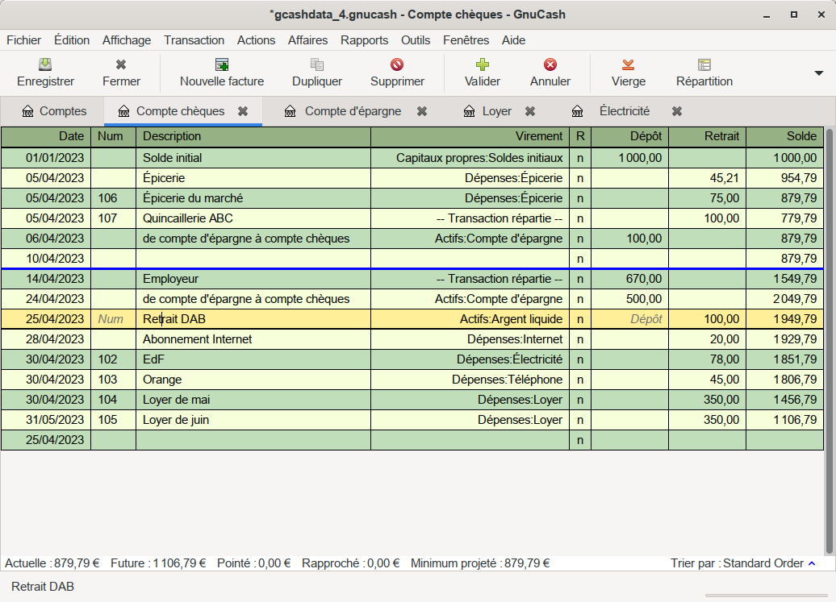Switch to the Compte d'épargne tab
Screen dimensions: 836x602
click(x=352, y=111)
